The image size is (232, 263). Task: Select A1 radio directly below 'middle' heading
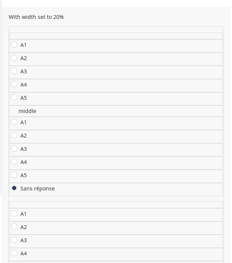click(x=14, y=122)
